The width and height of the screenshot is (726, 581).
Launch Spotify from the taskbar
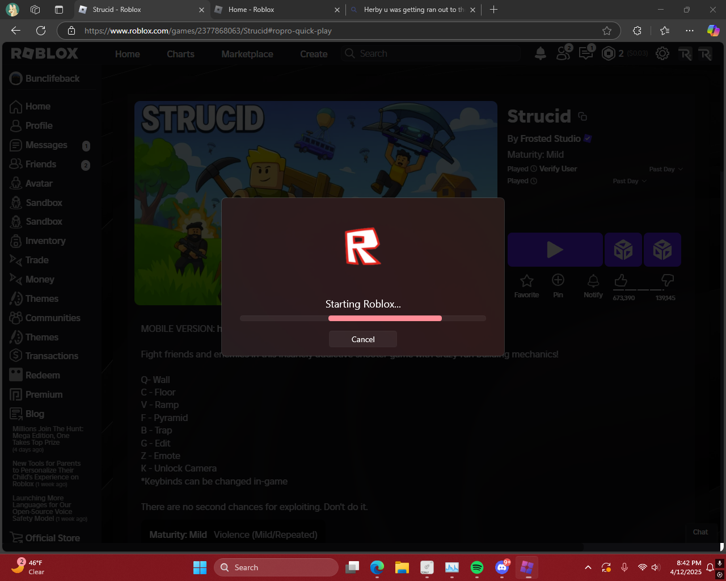(477, 567)
